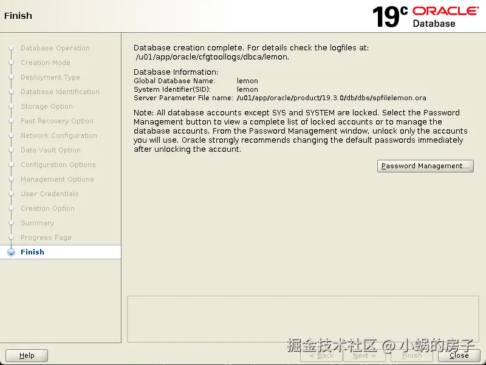Select the Creation Mode step
The image size is (486, 365).
click(x=46, y=63)
